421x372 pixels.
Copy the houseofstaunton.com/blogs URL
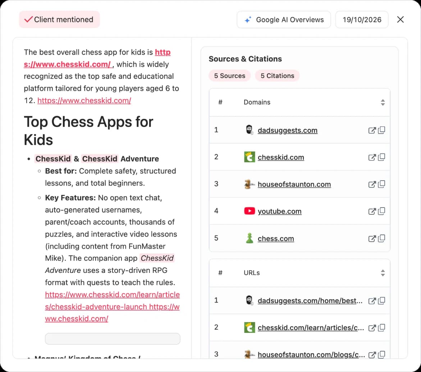point(381,354)
